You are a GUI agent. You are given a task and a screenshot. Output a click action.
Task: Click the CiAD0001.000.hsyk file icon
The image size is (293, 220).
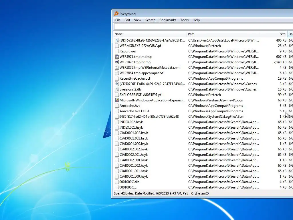[117, 144]
